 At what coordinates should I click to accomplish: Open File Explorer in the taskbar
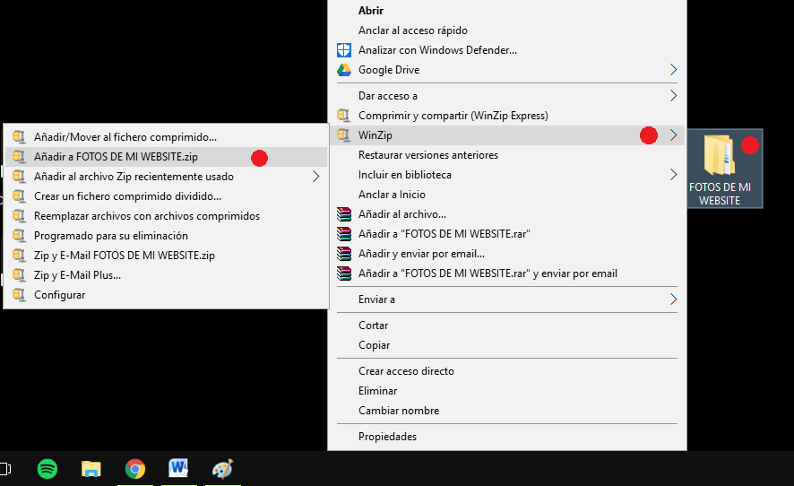pyautogui.click(x=91, y=468)
